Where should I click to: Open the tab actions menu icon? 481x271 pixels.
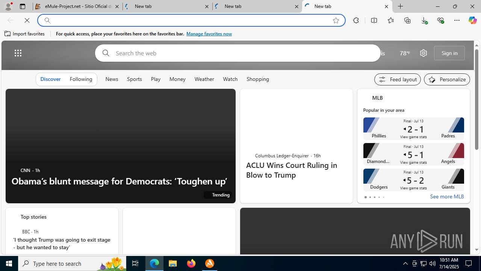coord(23,6)
